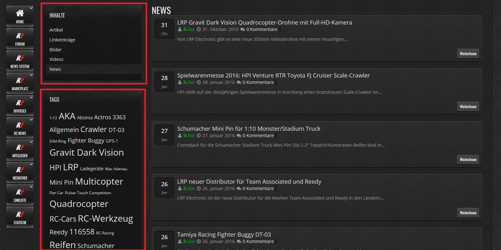Expand the RC News dropdown chevron

pyautogui.click(x=31, y=120)
